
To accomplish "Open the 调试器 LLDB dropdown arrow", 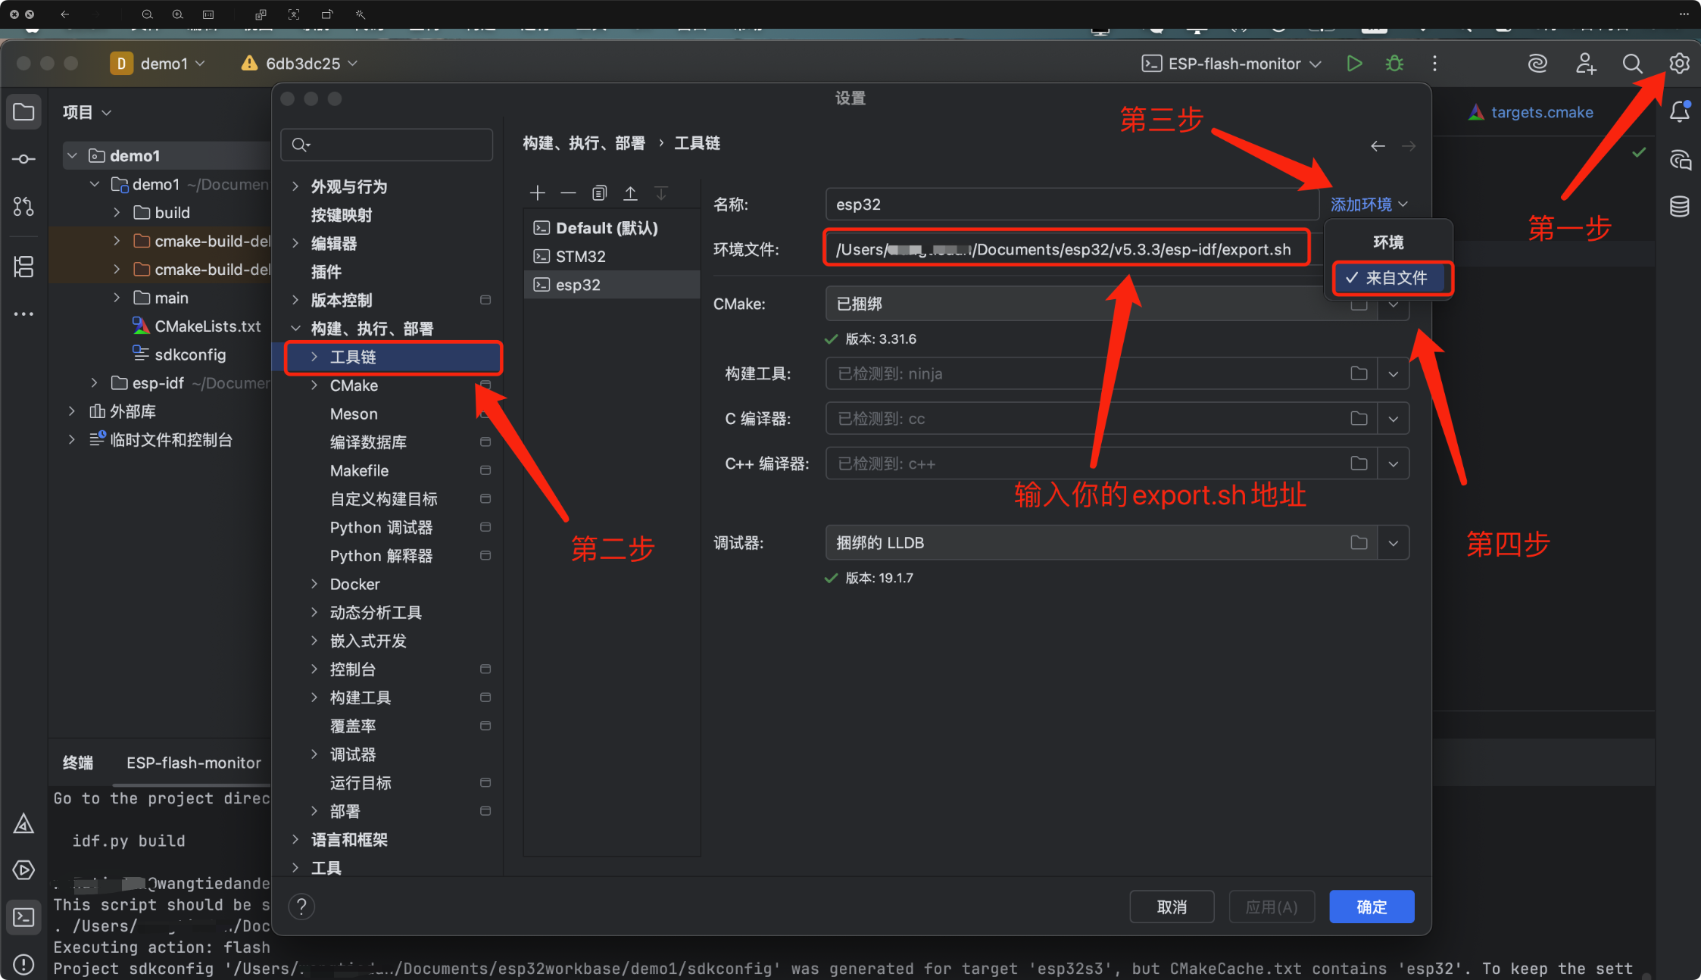I will click(1393, 542).
